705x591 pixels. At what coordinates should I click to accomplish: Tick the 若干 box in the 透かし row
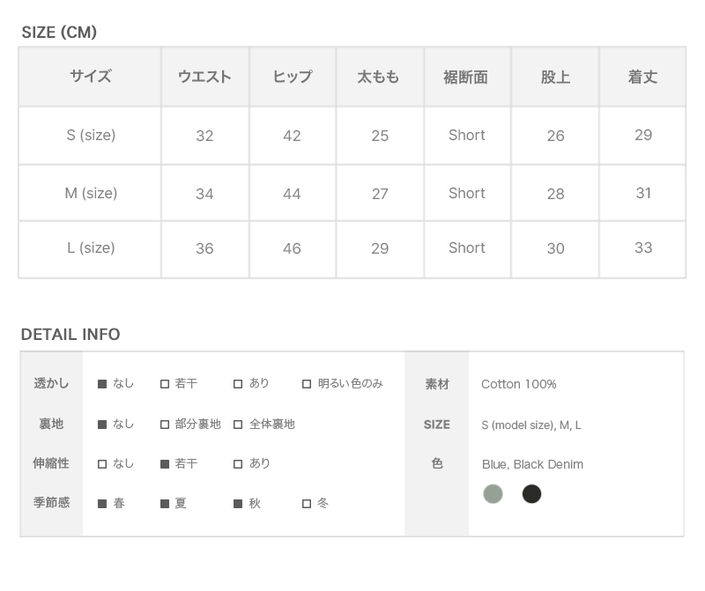(165, 384)
